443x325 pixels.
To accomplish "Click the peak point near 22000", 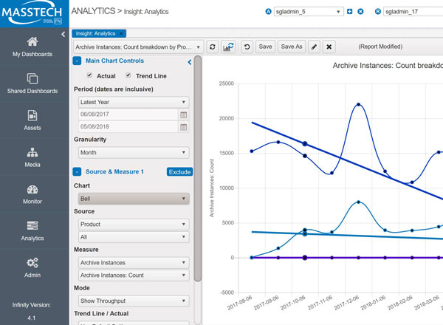I will pos(358,104).
